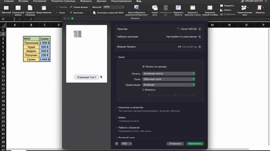270x151 pixels.
Task: Open the Data (Данные) ribbon tab
Action: (x=101, y=1)
